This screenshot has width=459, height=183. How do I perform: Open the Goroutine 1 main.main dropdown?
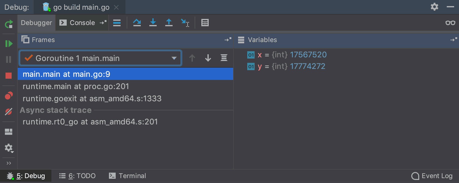174,58
